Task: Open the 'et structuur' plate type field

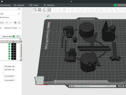Action: [x=10, y=17]
